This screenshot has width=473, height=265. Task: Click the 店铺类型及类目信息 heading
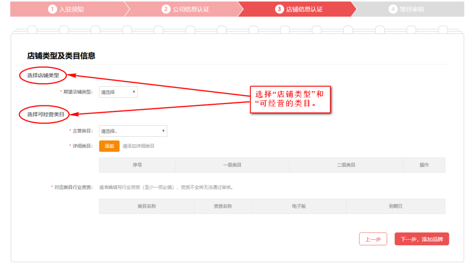coord(61,56)
